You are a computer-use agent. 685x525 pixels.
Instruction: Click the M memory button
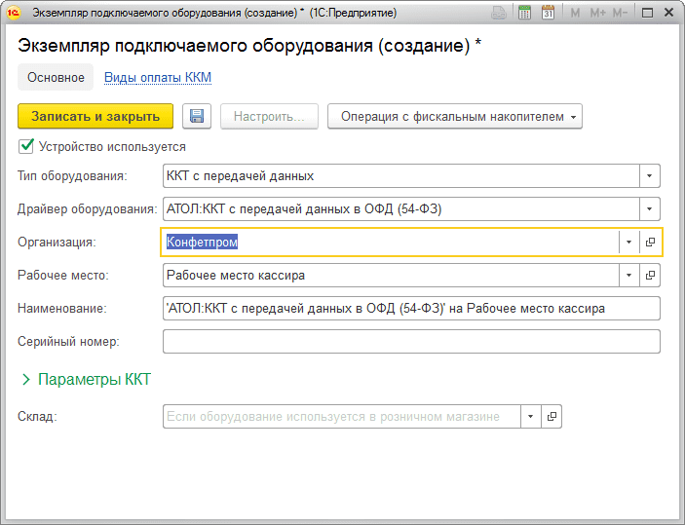click(x=575, y=13)
